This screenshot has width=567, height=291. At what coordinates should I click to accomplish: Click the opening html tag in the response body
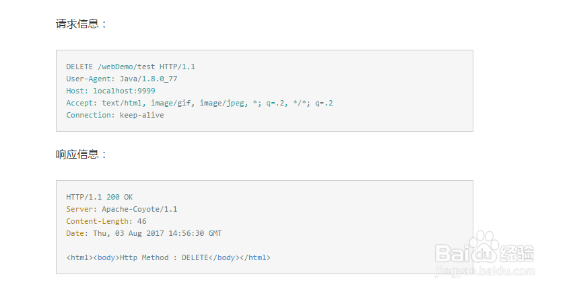pyautogui.click(x=79, y=257)
